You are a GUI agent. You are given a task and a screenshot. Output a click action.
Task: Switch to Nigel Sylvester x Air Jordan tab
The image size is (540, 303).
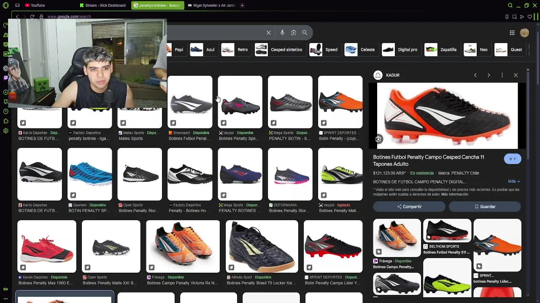[211, 5]
